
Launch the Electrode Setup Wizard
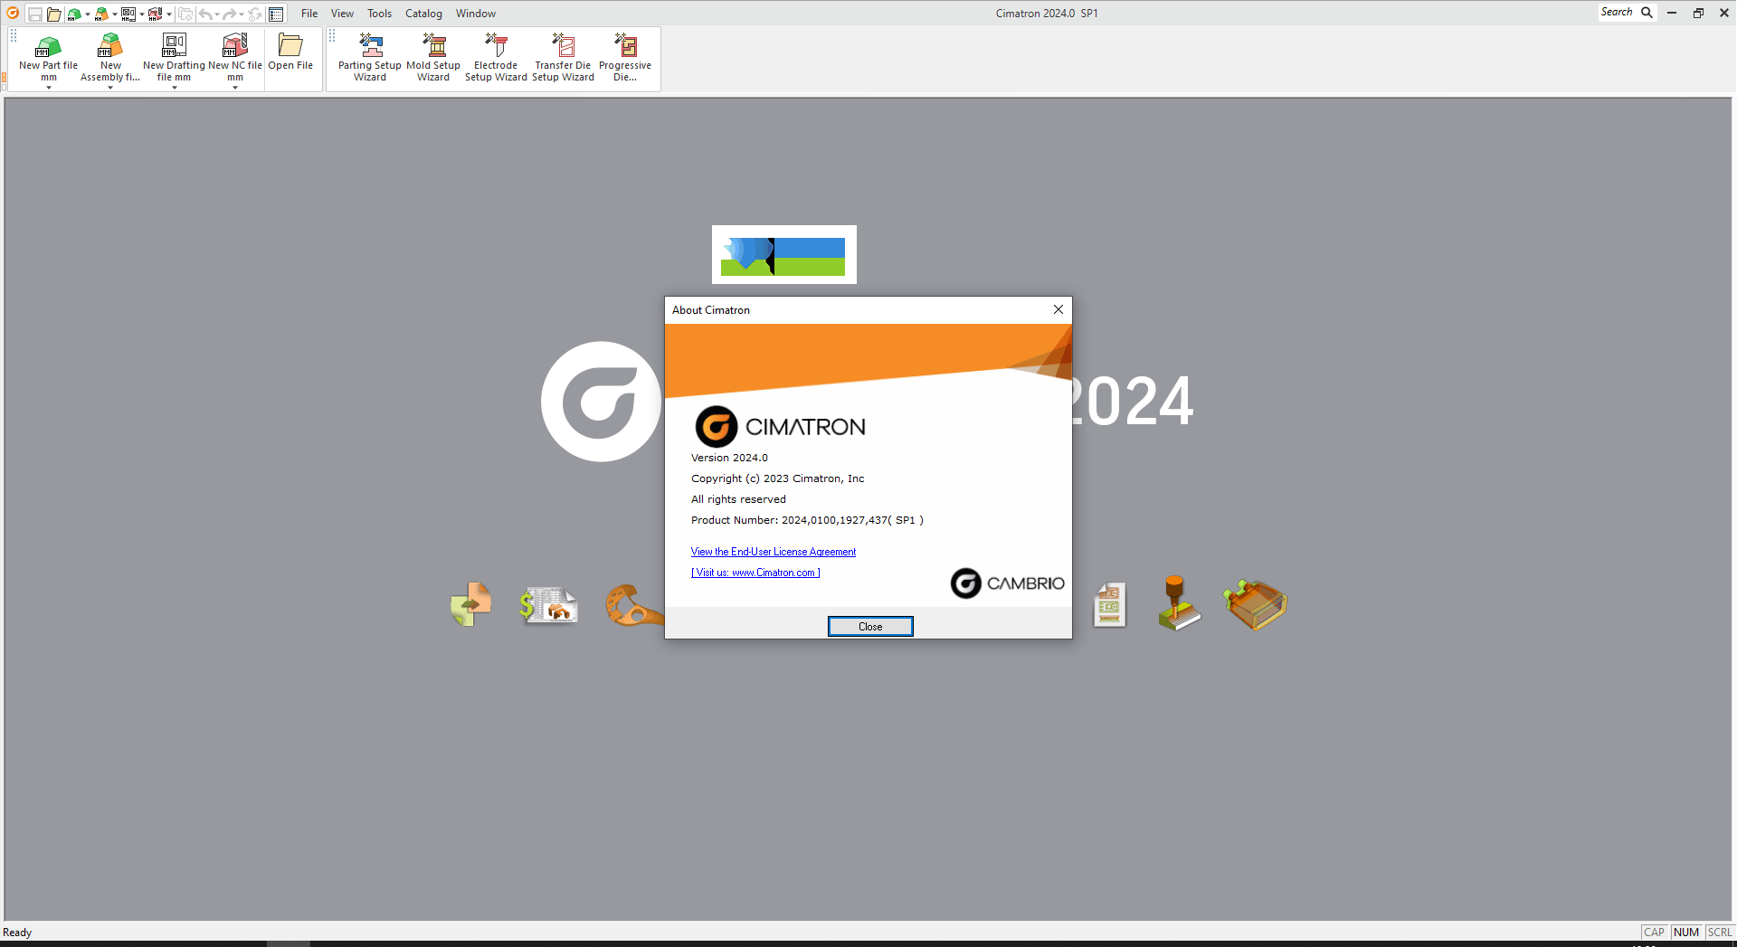pos(496,57)
